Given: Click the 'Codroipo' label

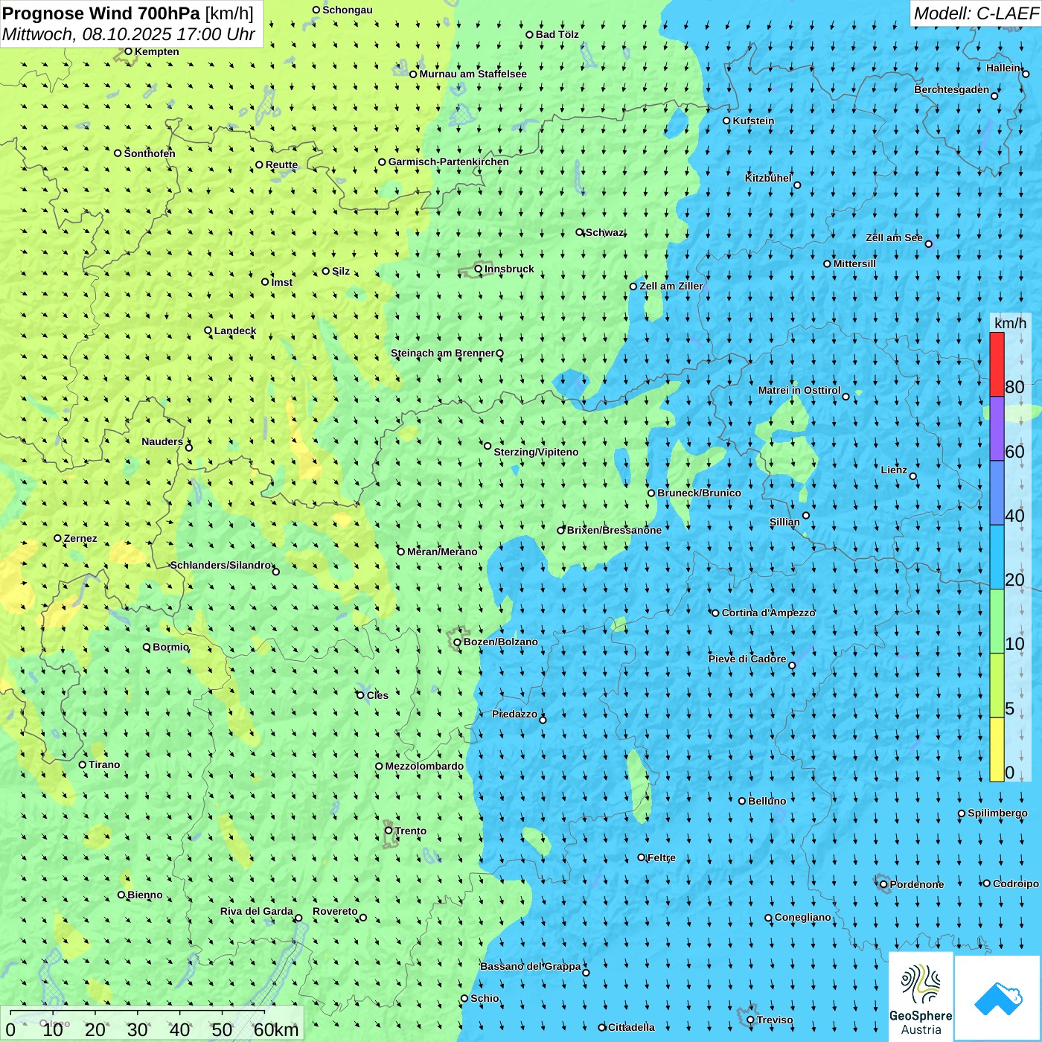Looking at the screenshot, I should tap(1016, 883).
